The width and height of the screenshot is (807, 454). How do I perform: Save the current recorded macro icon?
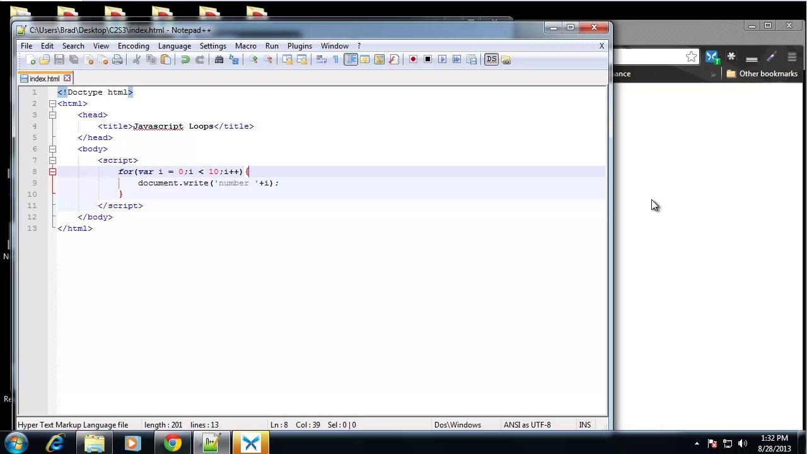point(471,59)
